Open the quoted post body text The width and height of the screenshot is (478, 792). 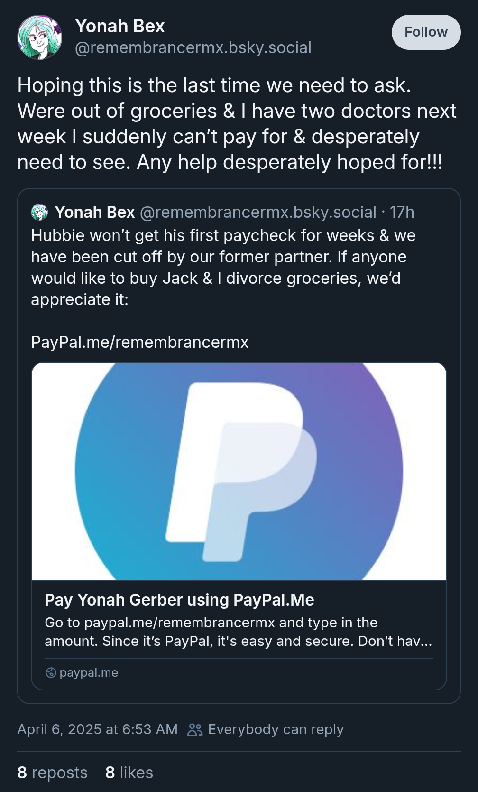tap(223, 268)
